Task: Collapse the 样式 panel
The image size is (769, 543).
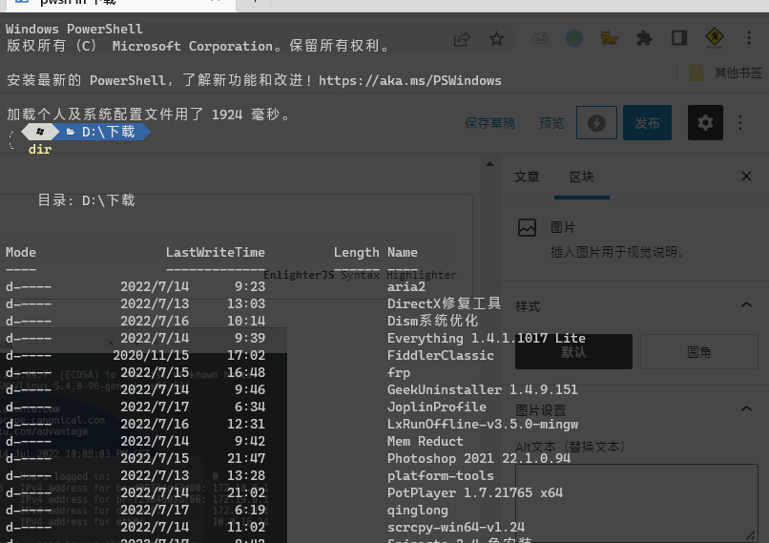Action: [x=746, y=305]
